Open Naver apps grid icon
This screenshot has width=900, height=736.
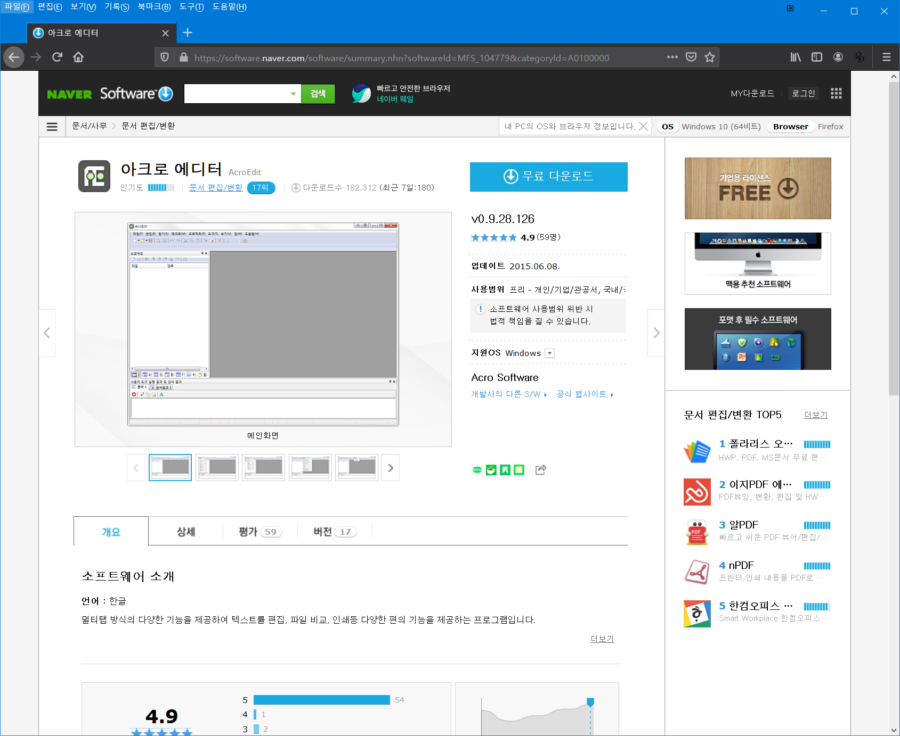click(836, 94)
